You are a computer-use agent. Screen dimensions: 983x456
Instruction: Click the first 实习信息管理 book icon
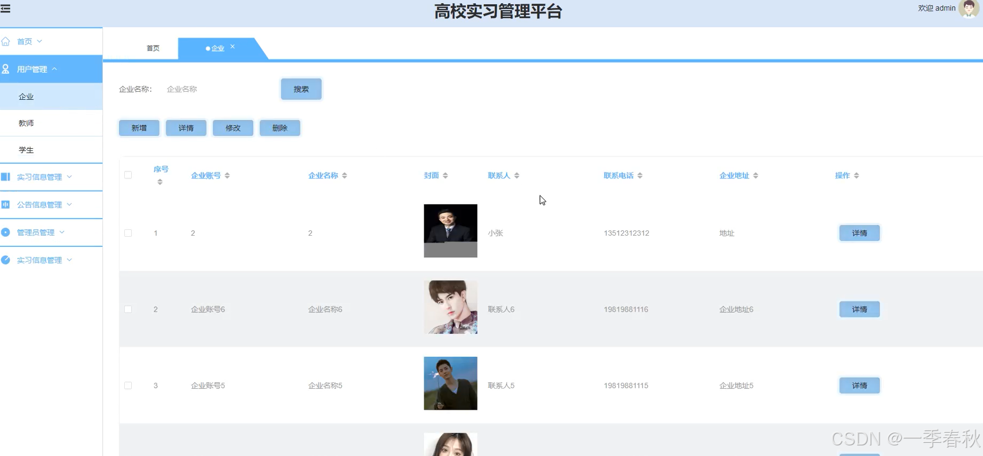coord(5,177)
